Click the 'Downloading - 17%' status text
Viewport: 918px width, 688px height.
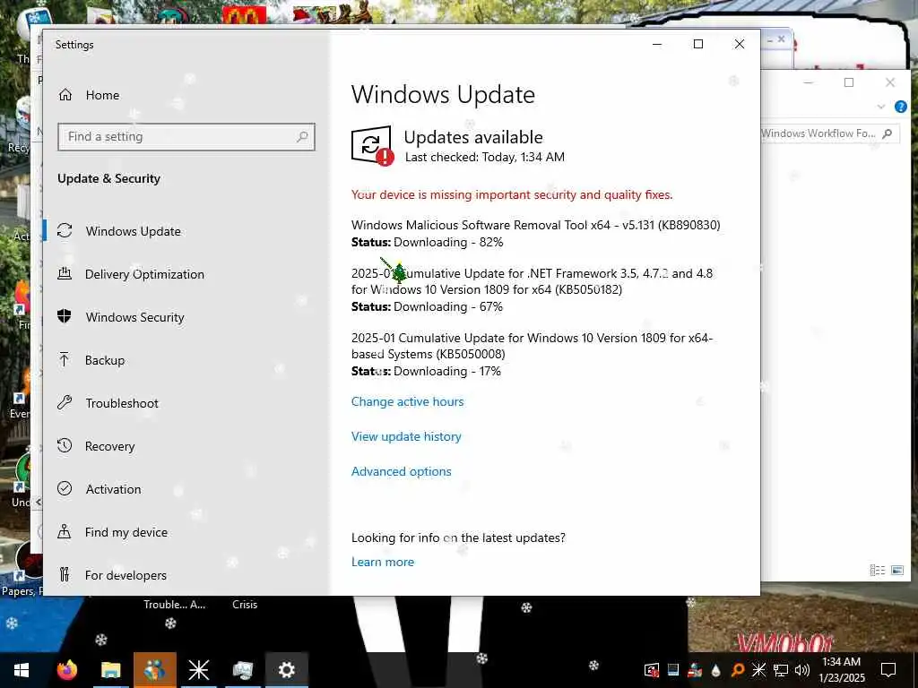click(447, 371)
